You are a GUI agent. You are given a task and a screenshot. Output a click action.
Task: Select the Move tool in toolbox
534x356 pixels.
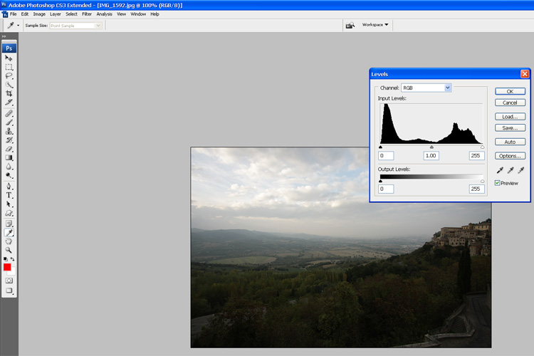(x=9, y=58)
